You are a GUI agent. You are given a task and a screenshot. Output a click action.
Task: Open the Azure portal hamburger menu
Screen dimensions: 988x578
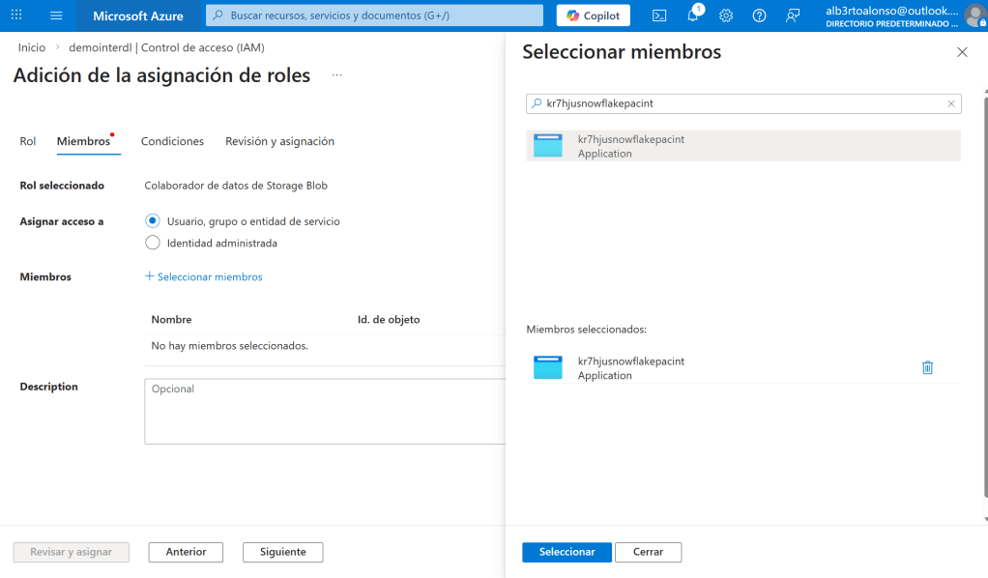tap(56, 15)
